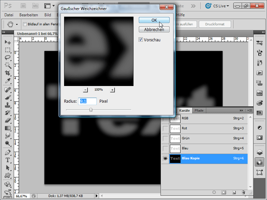267x200 pixels.
Task: Select the Rectangular Marquee tool
Action: [x=8, y=50]
